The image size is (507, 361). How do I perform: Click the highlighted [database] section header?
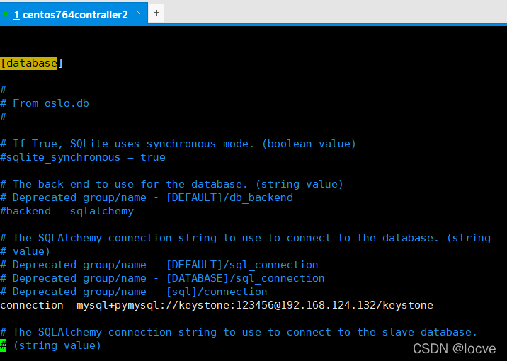point(31,63)
